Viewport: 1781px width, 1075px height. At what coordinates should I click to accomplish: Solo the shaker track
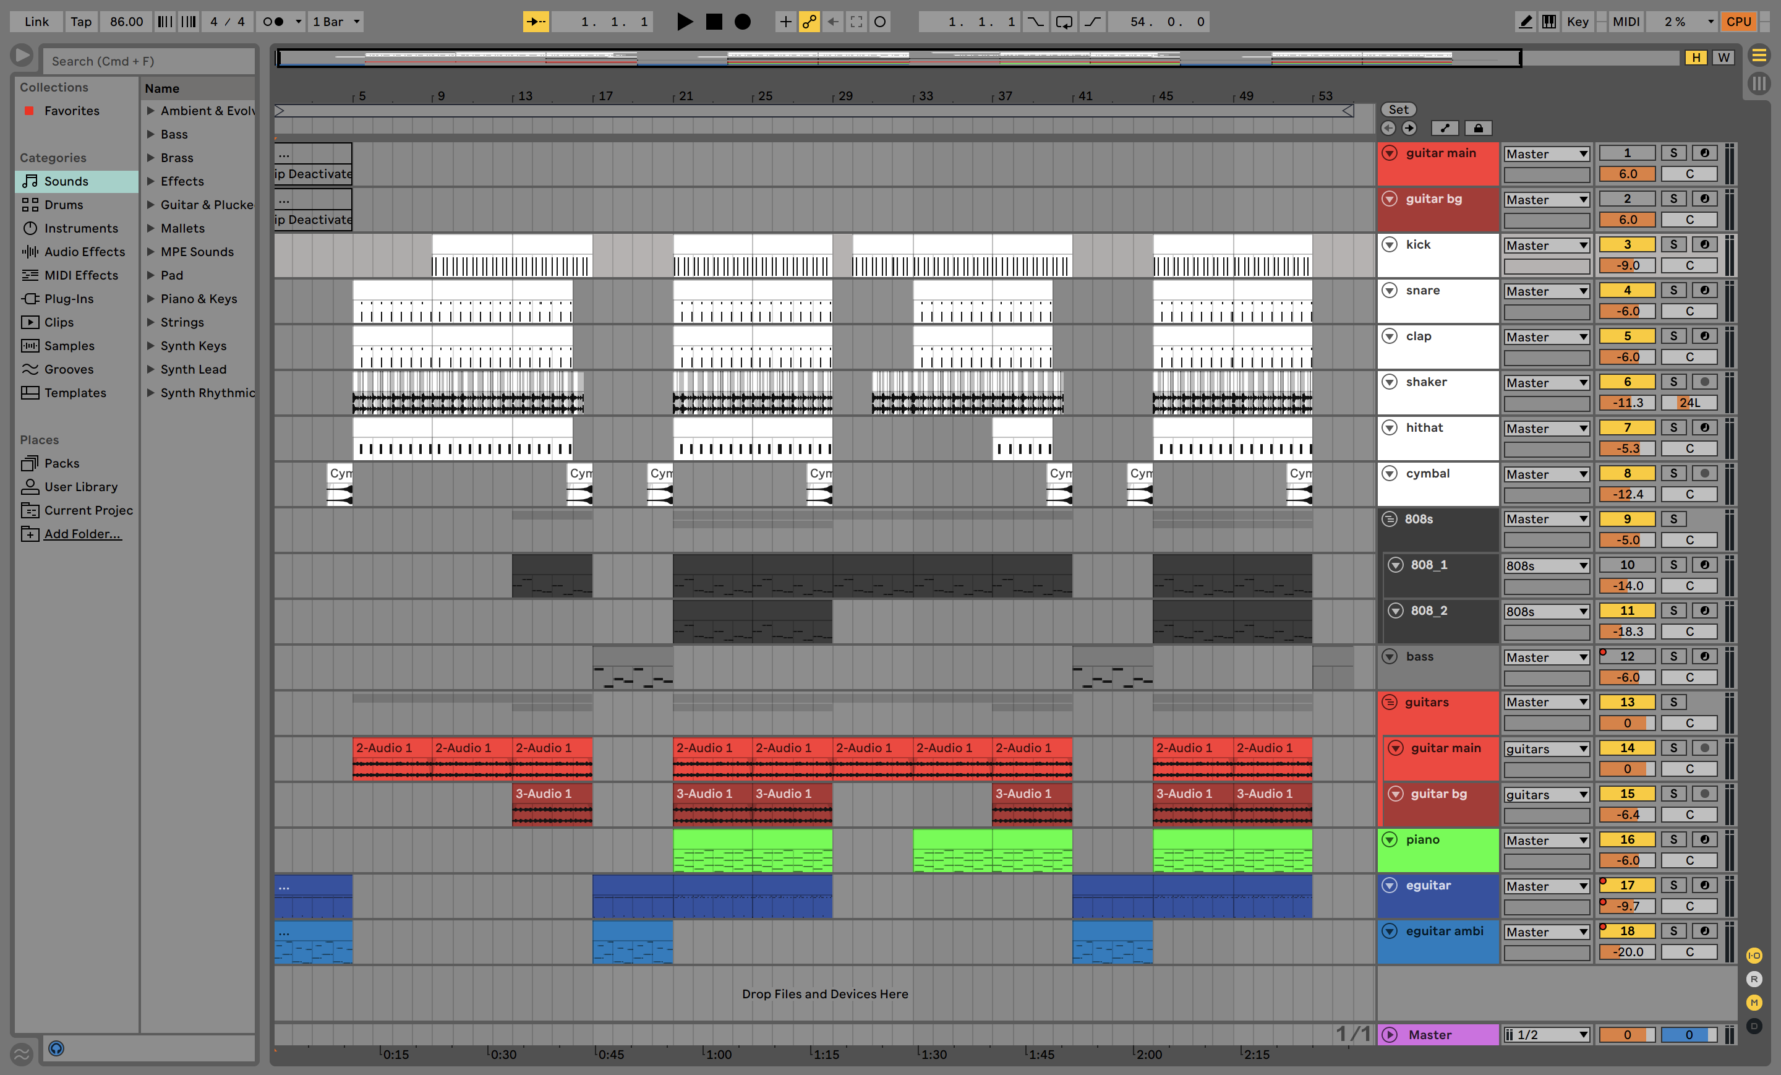[1673, 382]
